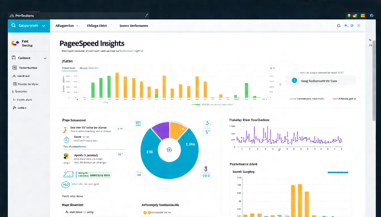381x217 pixels.
Task: Toggle the gray legend entry under the bar chart
Action: coord(292,99)
